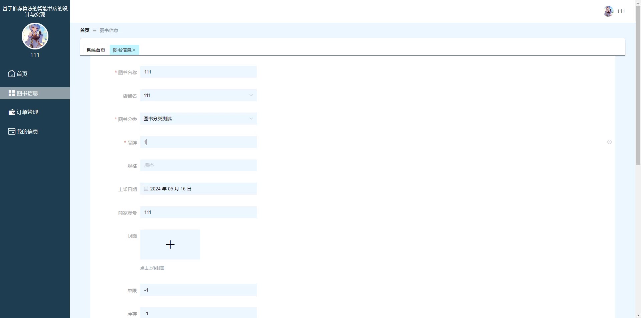
Task: Expand the 图书分类 dropdown arrow
Action: tap(251, 119)
